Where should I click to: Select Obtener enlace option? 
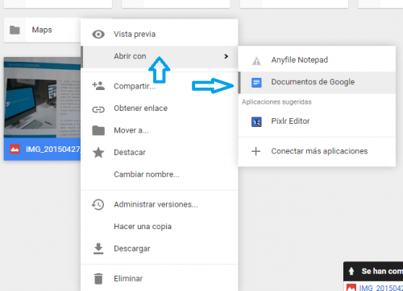tap(160, 109)
